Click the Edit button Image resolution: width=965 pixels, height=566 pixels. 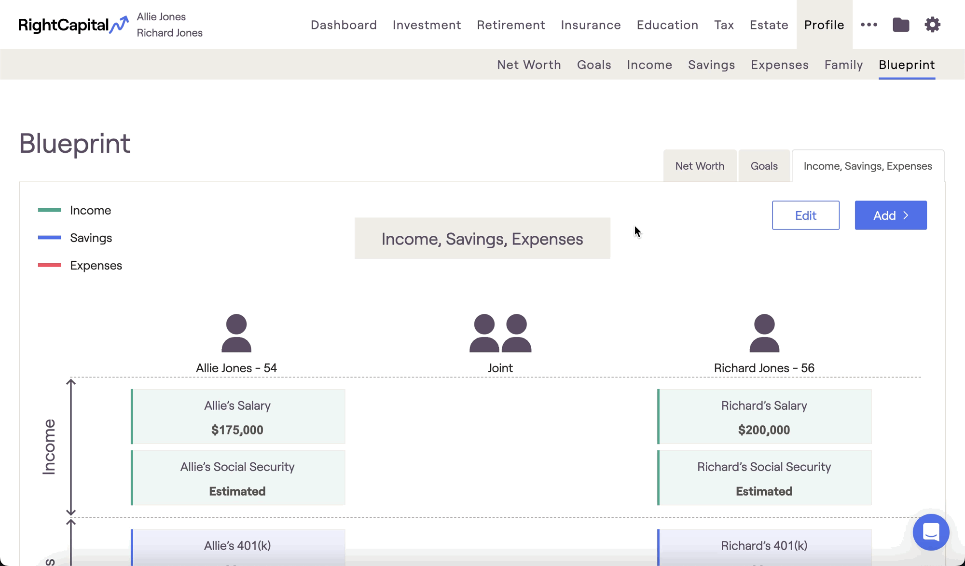click(805, 215)
